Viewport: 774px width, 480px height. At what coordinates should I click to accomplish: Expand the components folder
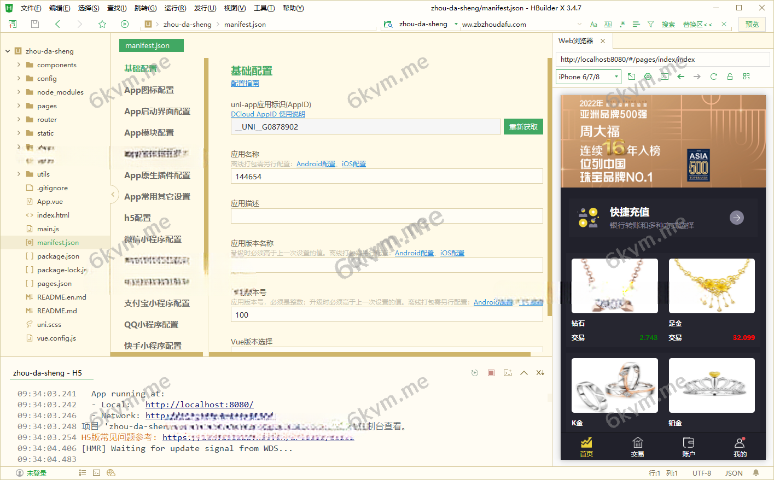tap(18, 65)
